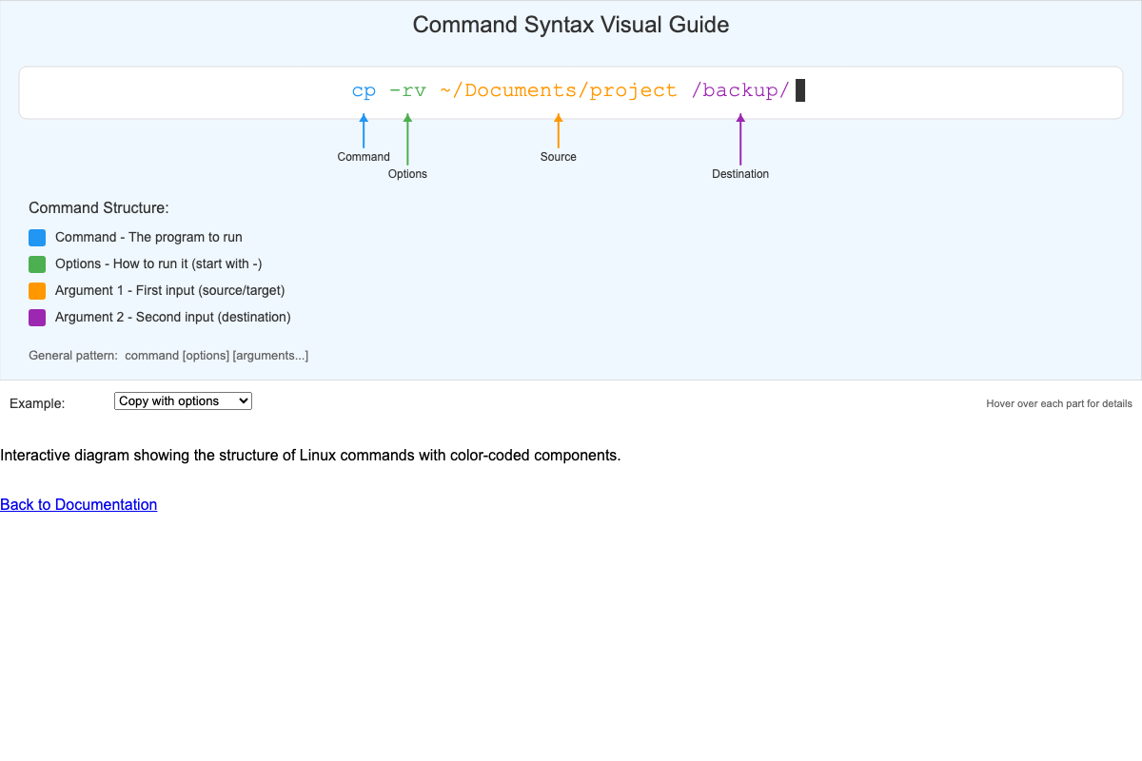The image size is (1142, 761).
Task: Click the orange Source arrow
Action: point(558,128)
